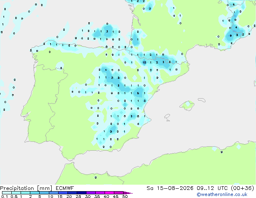Click the (00+36) forecast offset label
This screenshot has height=198, width=256.
(x=242, y=188)
